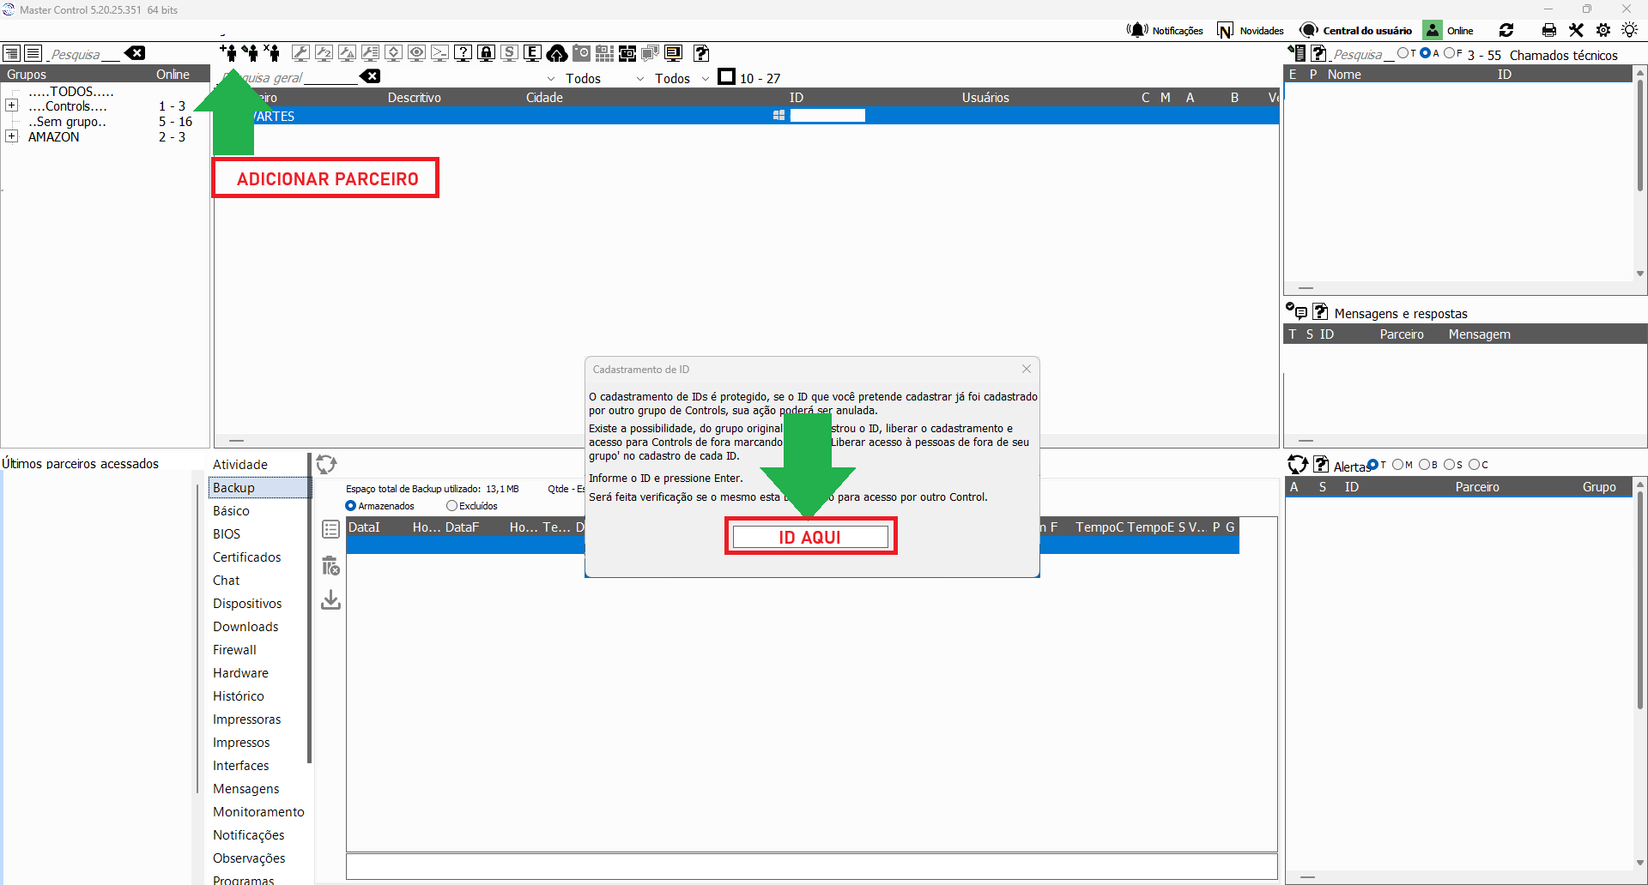Click the printer icon in top bar

coord(1548,30)
